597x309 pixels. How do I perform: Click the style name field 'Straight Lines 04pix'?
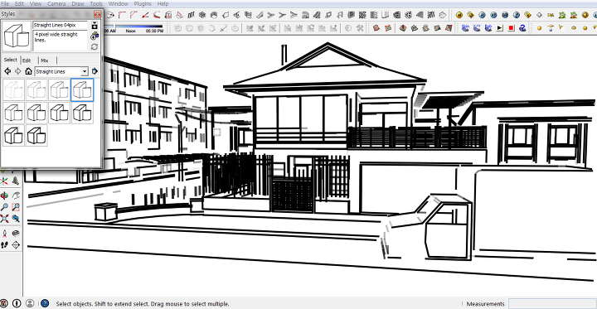click(61, 25)
